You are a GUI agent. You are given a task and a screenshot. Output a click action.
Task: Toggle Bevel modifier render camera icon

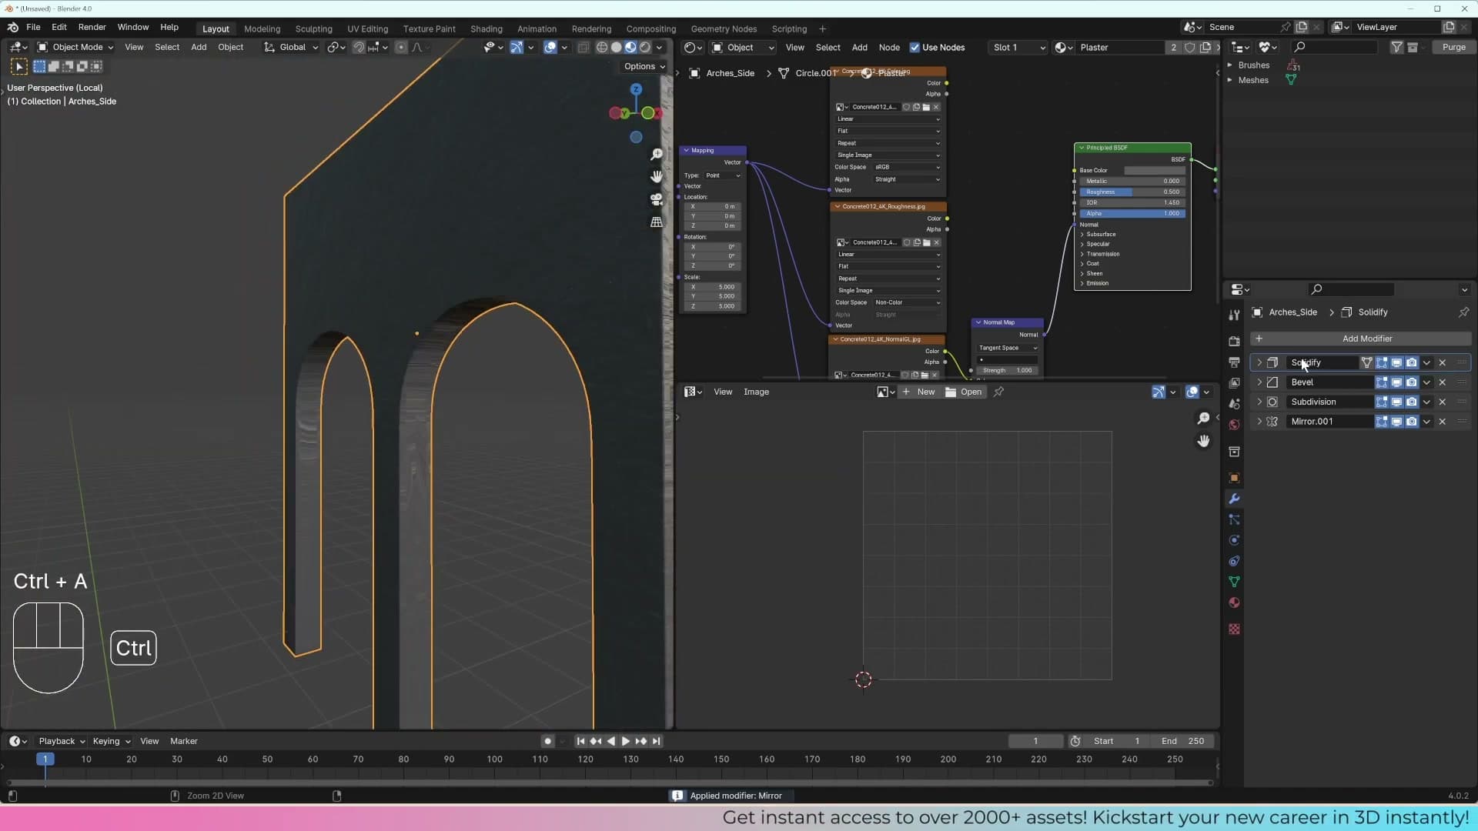[x=1412, y=382]
